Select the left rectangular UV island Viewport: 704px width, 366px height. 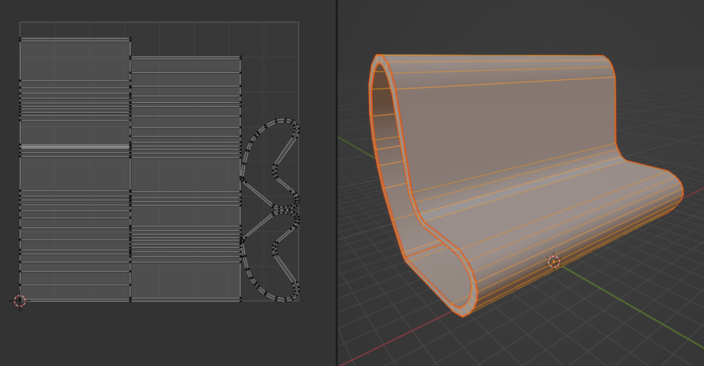click(75, 170)
